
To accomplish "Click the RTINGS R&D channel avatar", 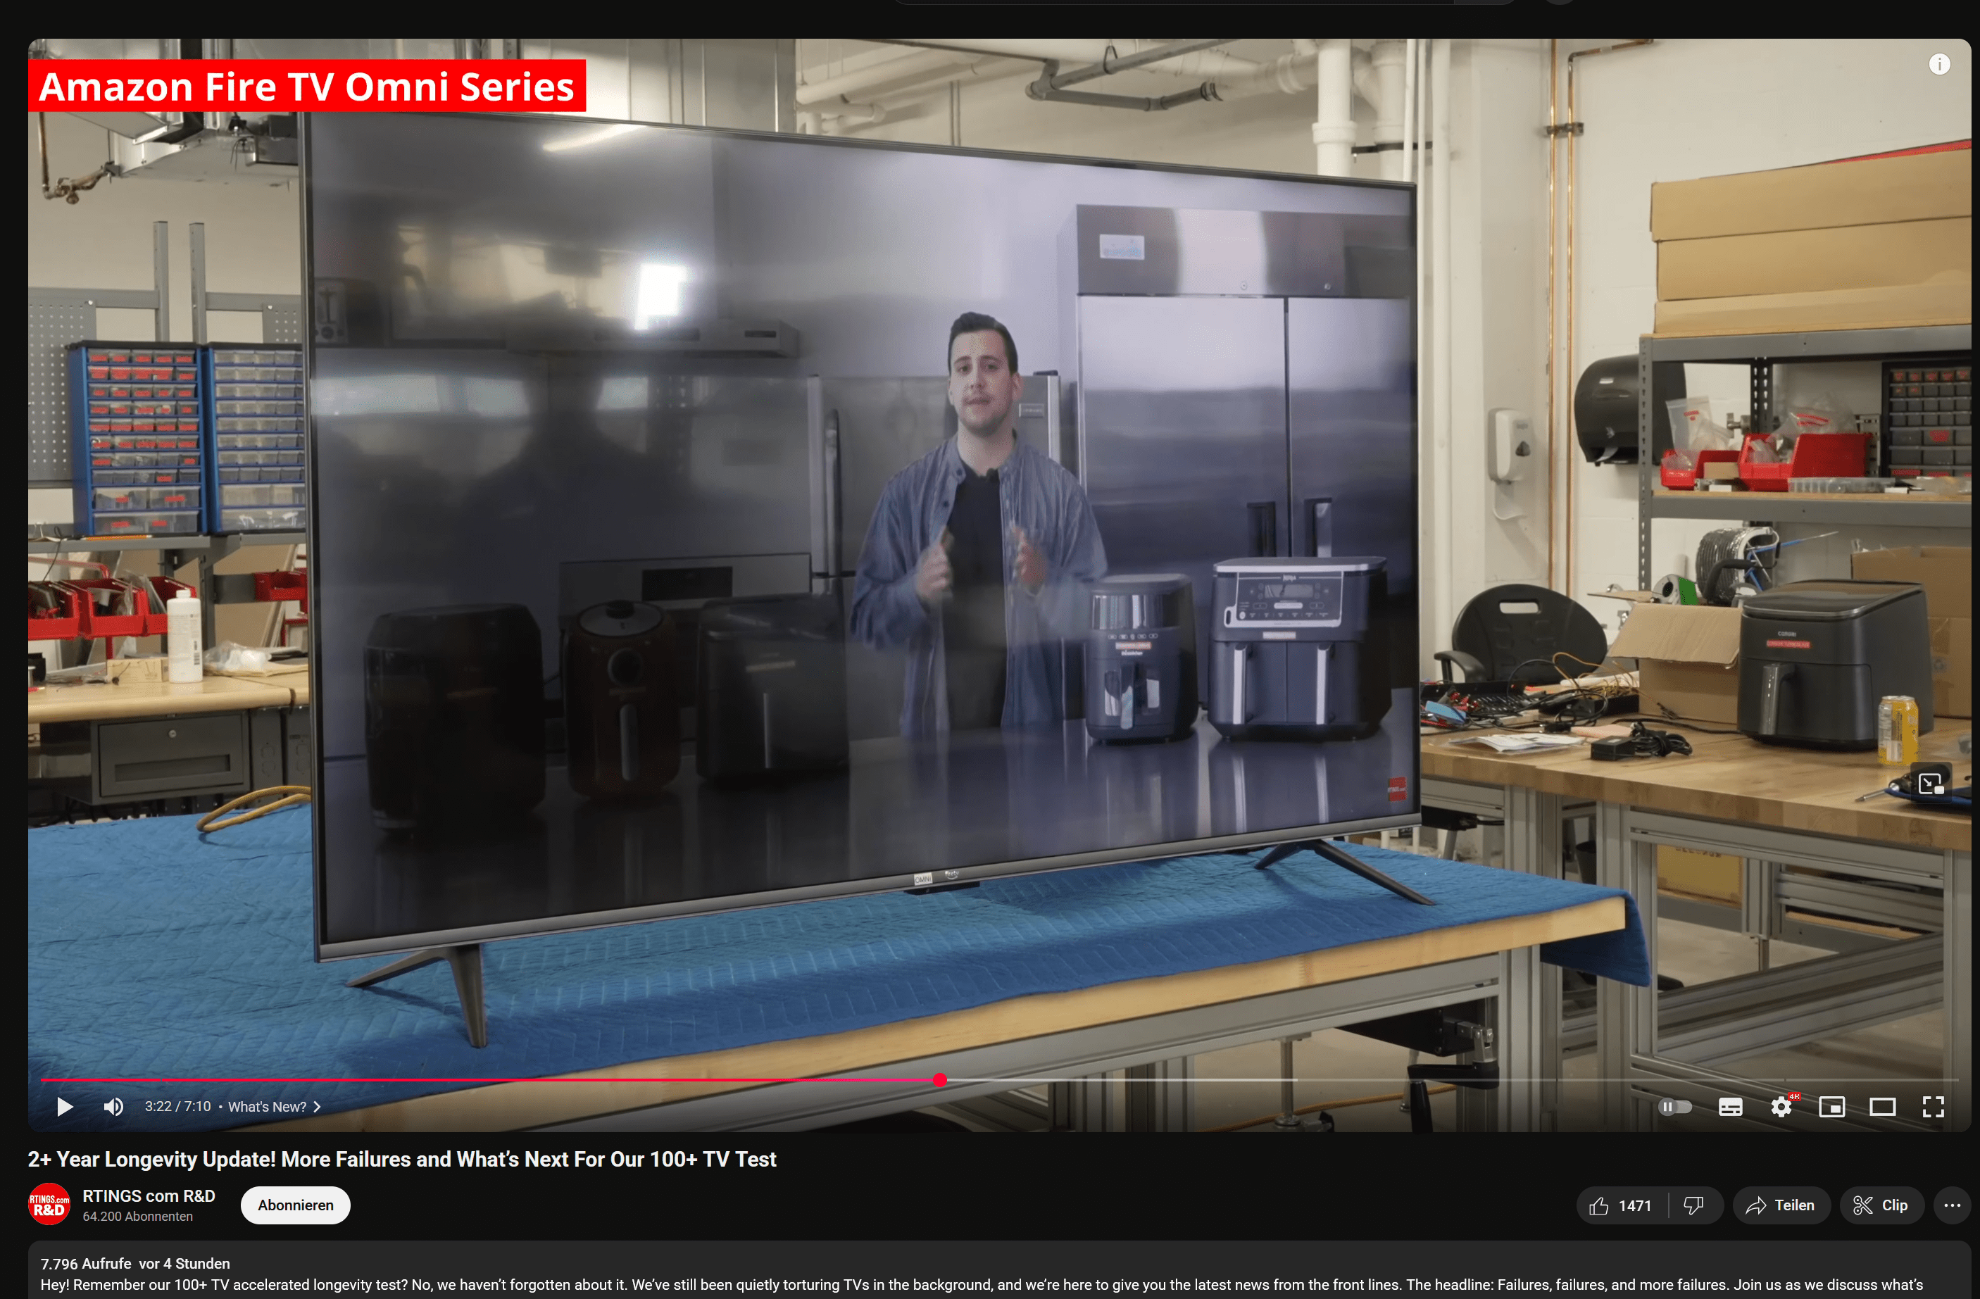I will (x=49, y=1205).
